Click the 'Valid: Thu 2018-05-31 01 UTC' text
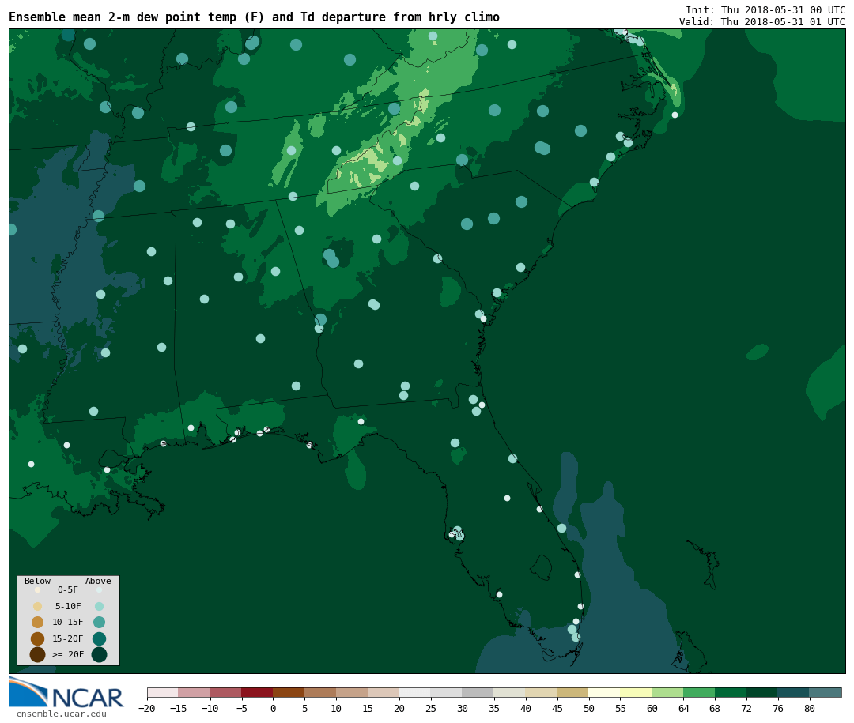The width and height of the screenshot is (854, 723). pos(762,22)
